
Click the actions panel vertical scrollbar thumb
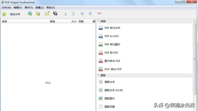click(x=194, y=59)
